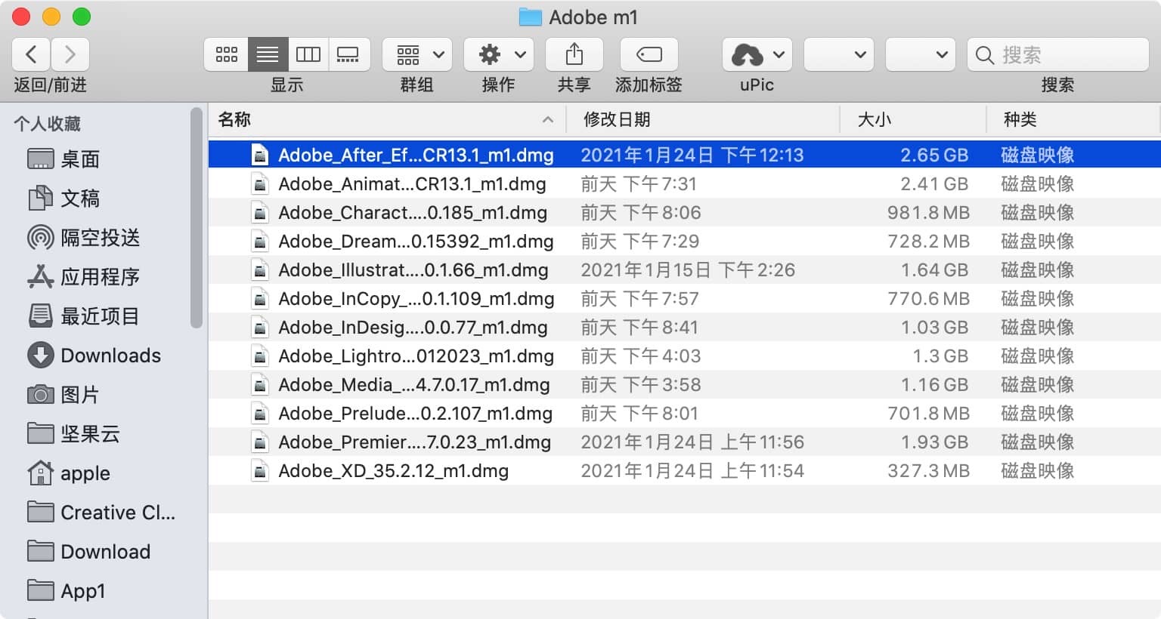The height and width of the screenshot is (619, 1161).
Task: Open 图片 in the sidebar
Action: pos(63,395)
